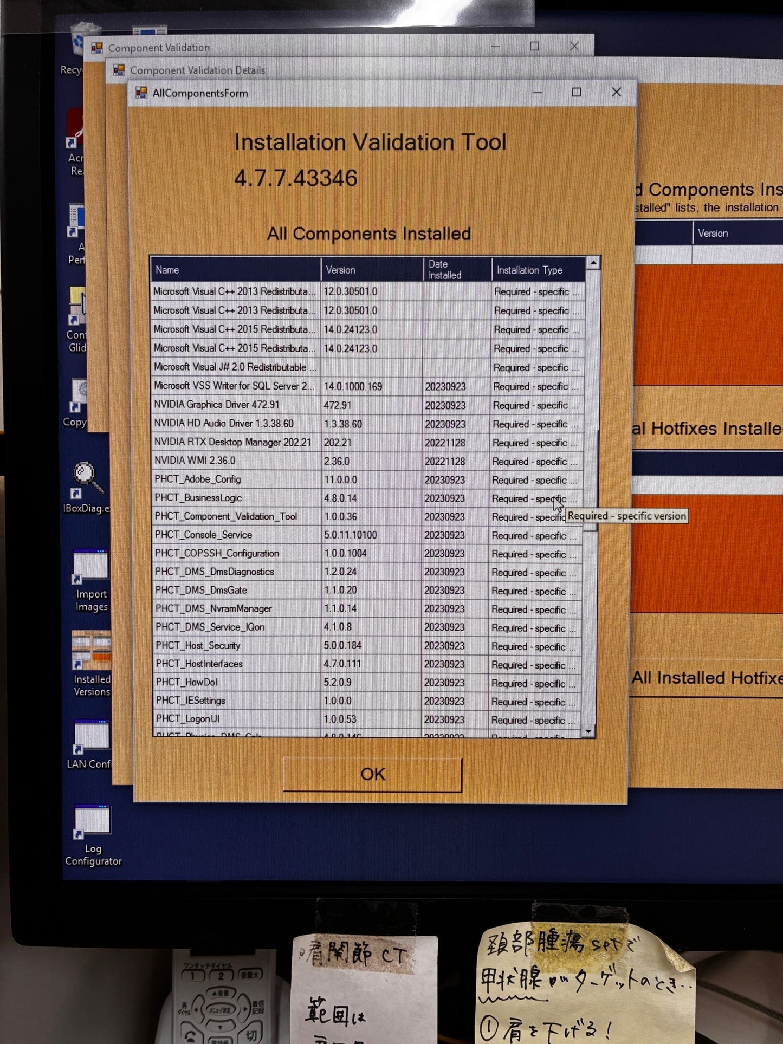The image size is (783, 1044).
Task: Click version cell 14.0.1000.169
Action: point(372,386)
